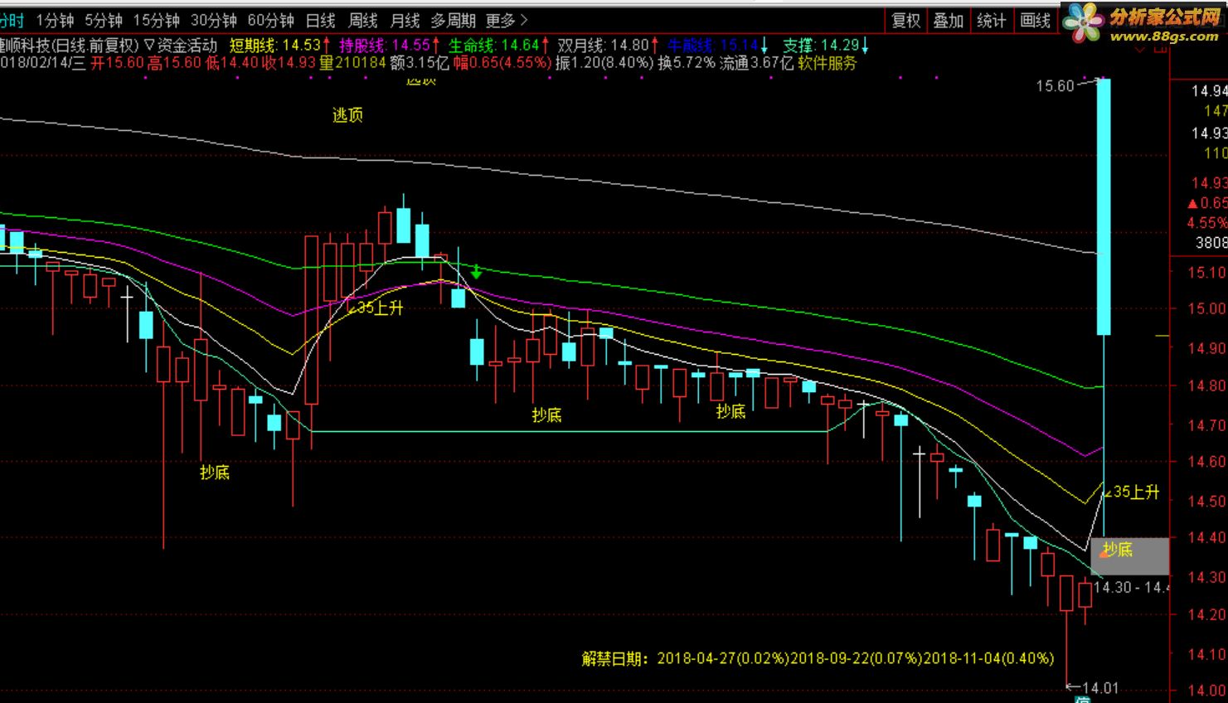This screenshot has width=1228, height=703.
Task: Expand the 更多 period options
Action: pos(506,21)
